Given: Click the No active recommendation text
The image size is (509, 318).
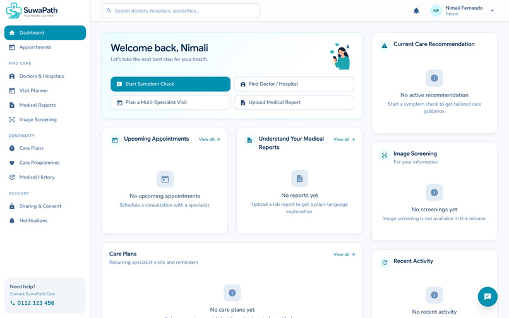Looking at the screenshot, I should [434, 95].
